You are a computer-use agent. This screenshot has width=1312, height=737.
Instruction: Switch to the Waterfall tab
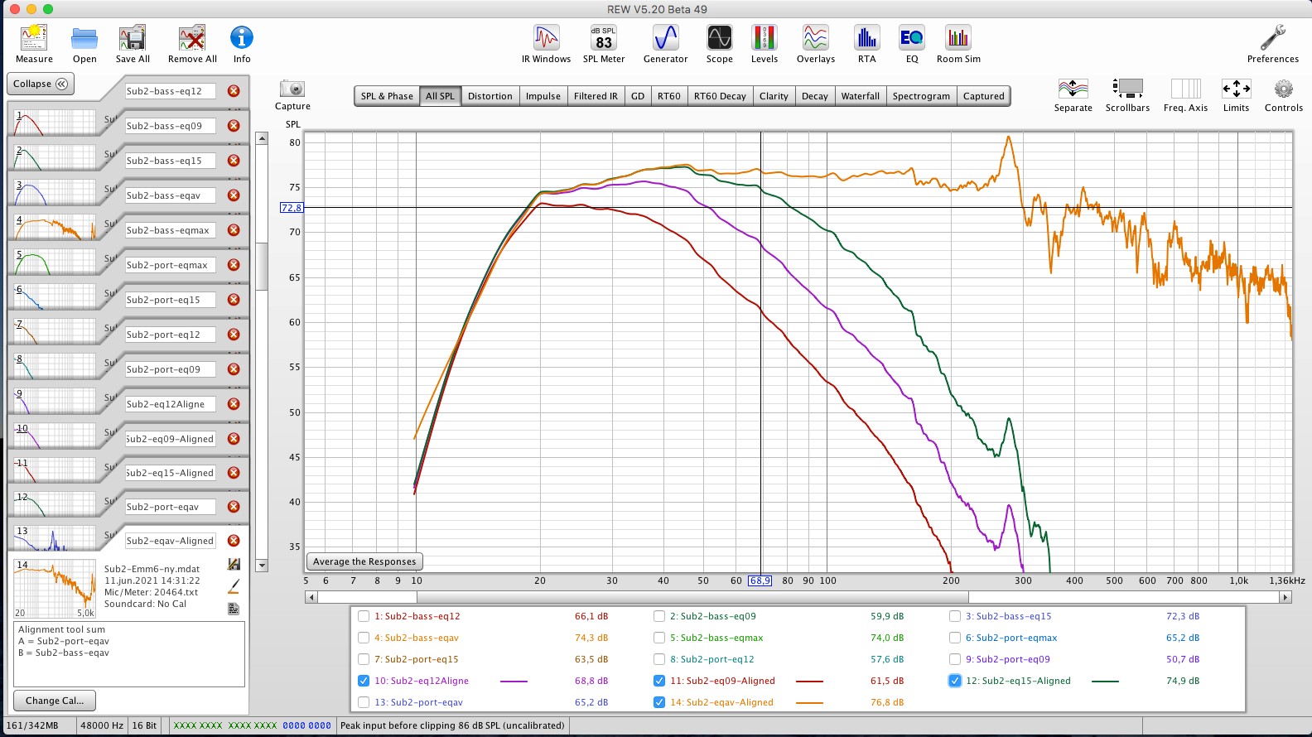[x=860, y=96]
